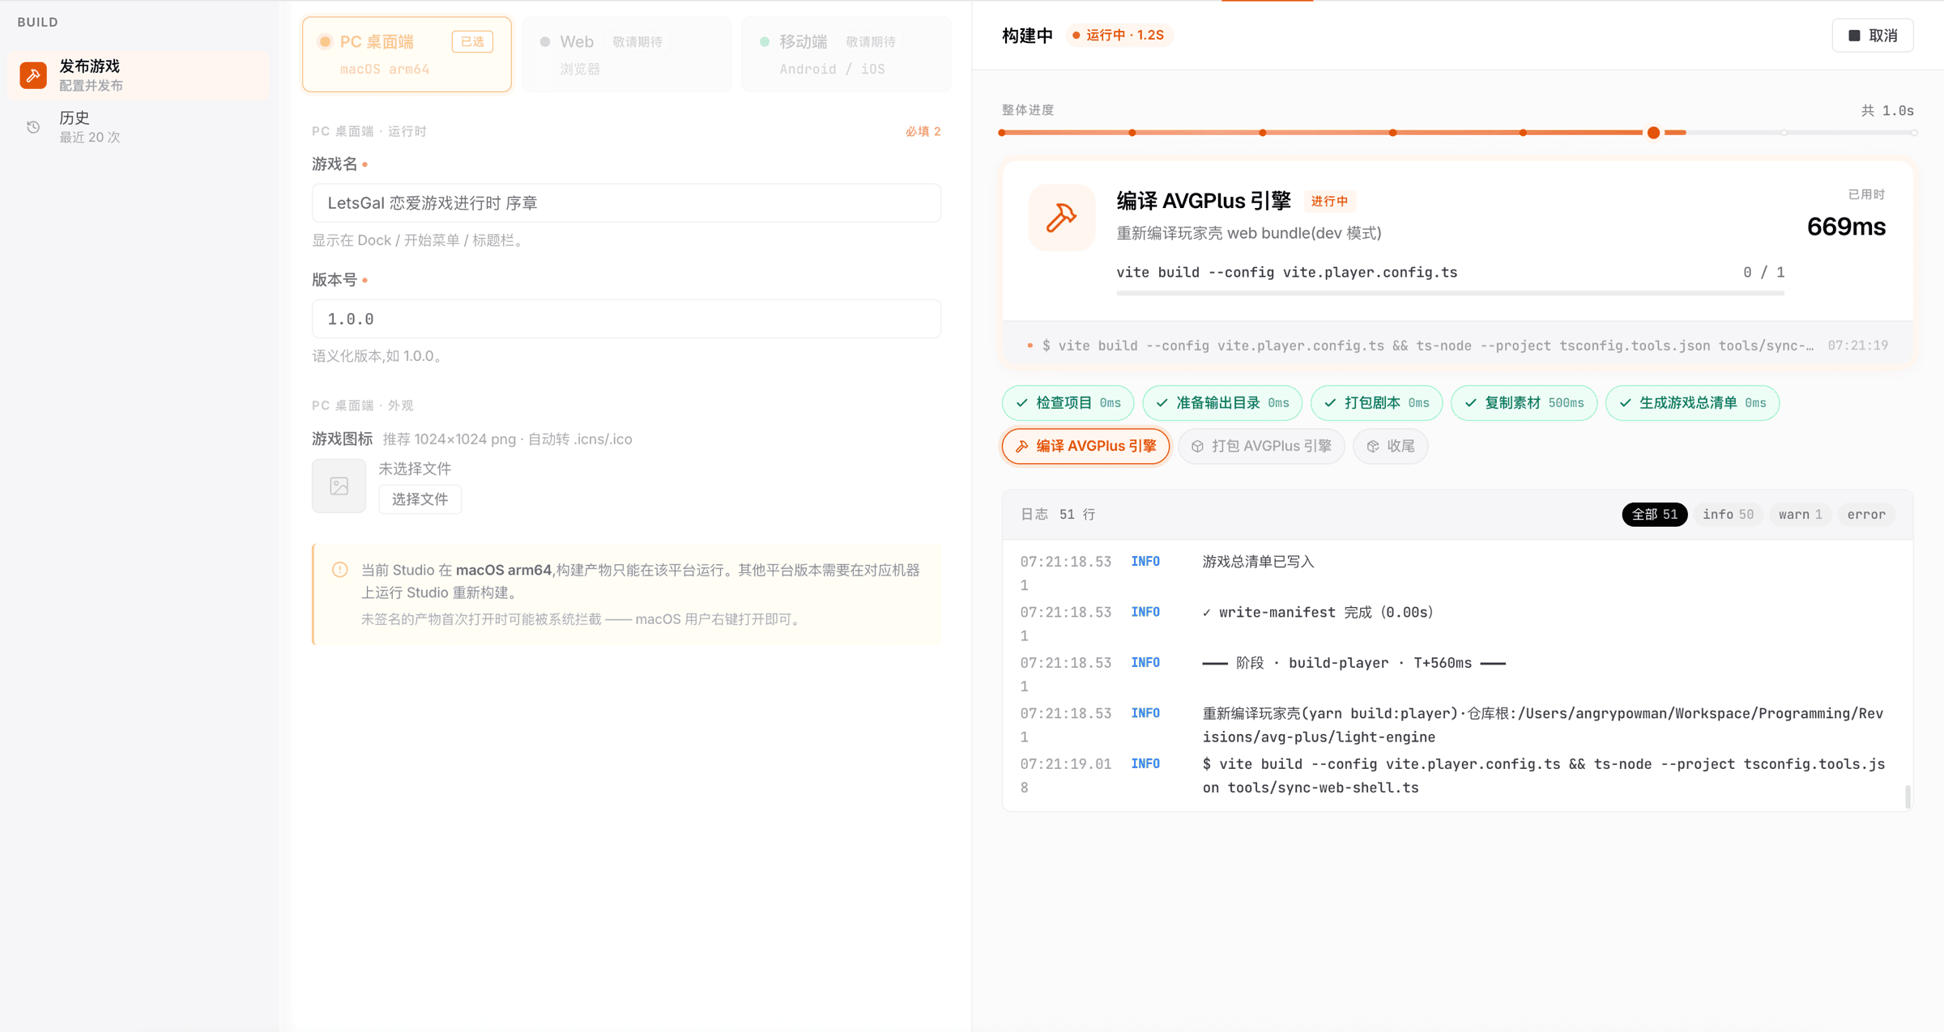This screenshot has height=1032, width=1944.
Task: Click the warning info icon in notice
Action: click(340, 570)
